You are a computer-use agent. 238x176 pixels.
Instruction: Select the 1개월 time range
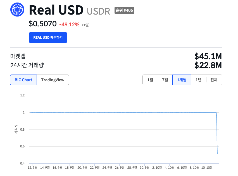click(182, 80)
